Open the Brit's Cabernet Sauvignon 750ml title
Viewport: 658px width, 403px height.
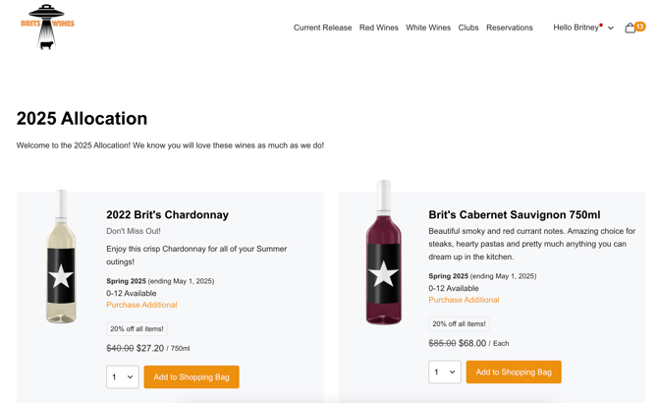coord(515,214)
